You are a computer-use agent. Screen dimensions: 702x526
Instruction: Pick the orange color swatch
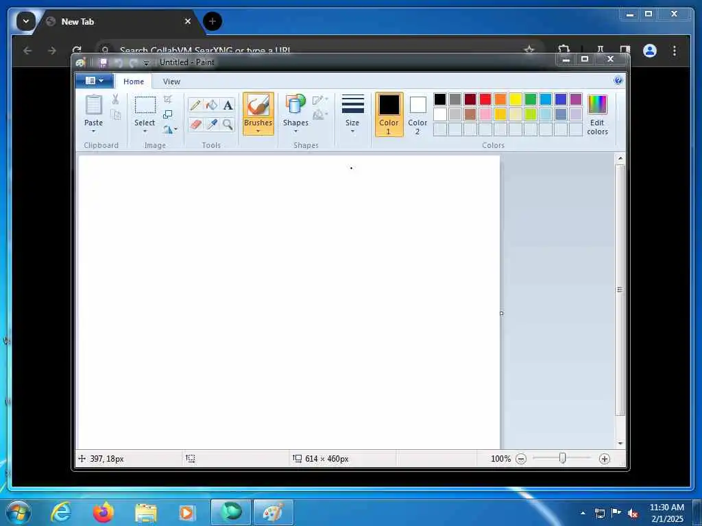[500, 99]
